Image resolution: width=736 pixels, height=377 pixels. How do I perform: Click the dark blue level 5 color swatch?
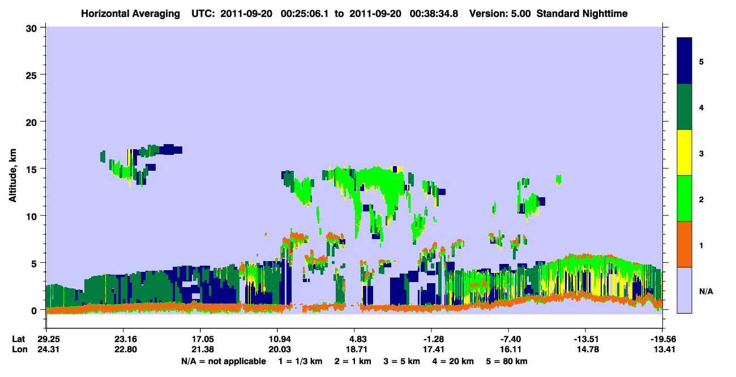[684, 61]
